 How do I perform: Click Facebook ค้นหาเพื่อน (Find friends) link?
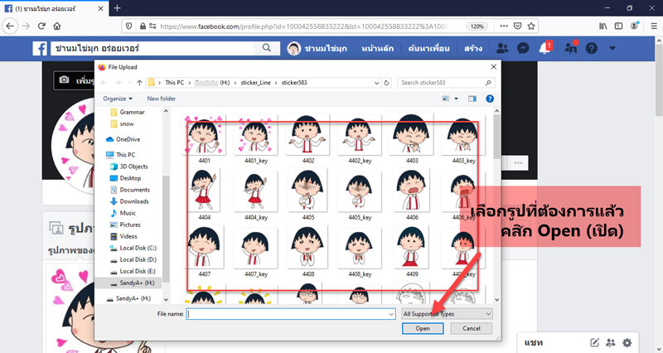click(x=428, y=48)
